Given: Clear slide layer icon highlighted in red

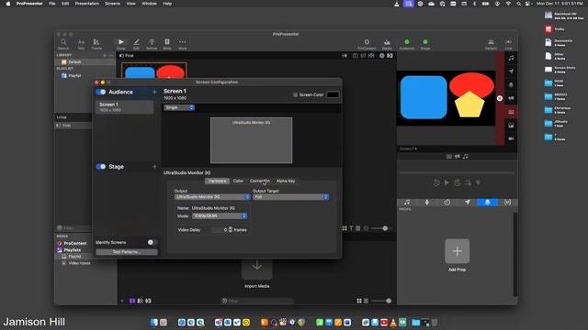Looking at the screenshot, I should click(x=511, y=112).
